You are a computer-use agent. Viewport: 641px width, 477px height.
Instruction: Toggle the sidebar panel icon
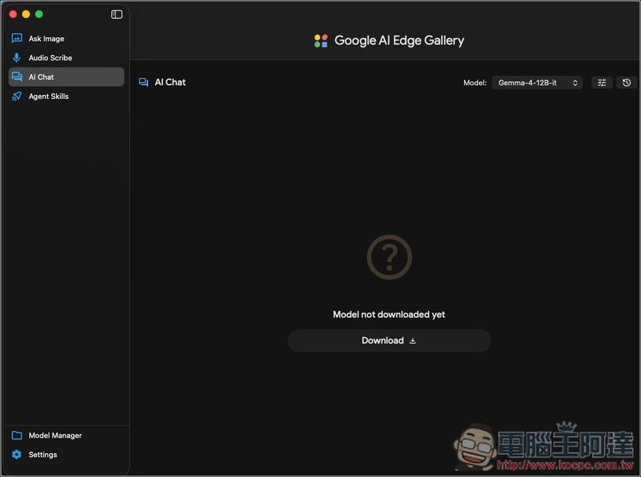[117, 14]
